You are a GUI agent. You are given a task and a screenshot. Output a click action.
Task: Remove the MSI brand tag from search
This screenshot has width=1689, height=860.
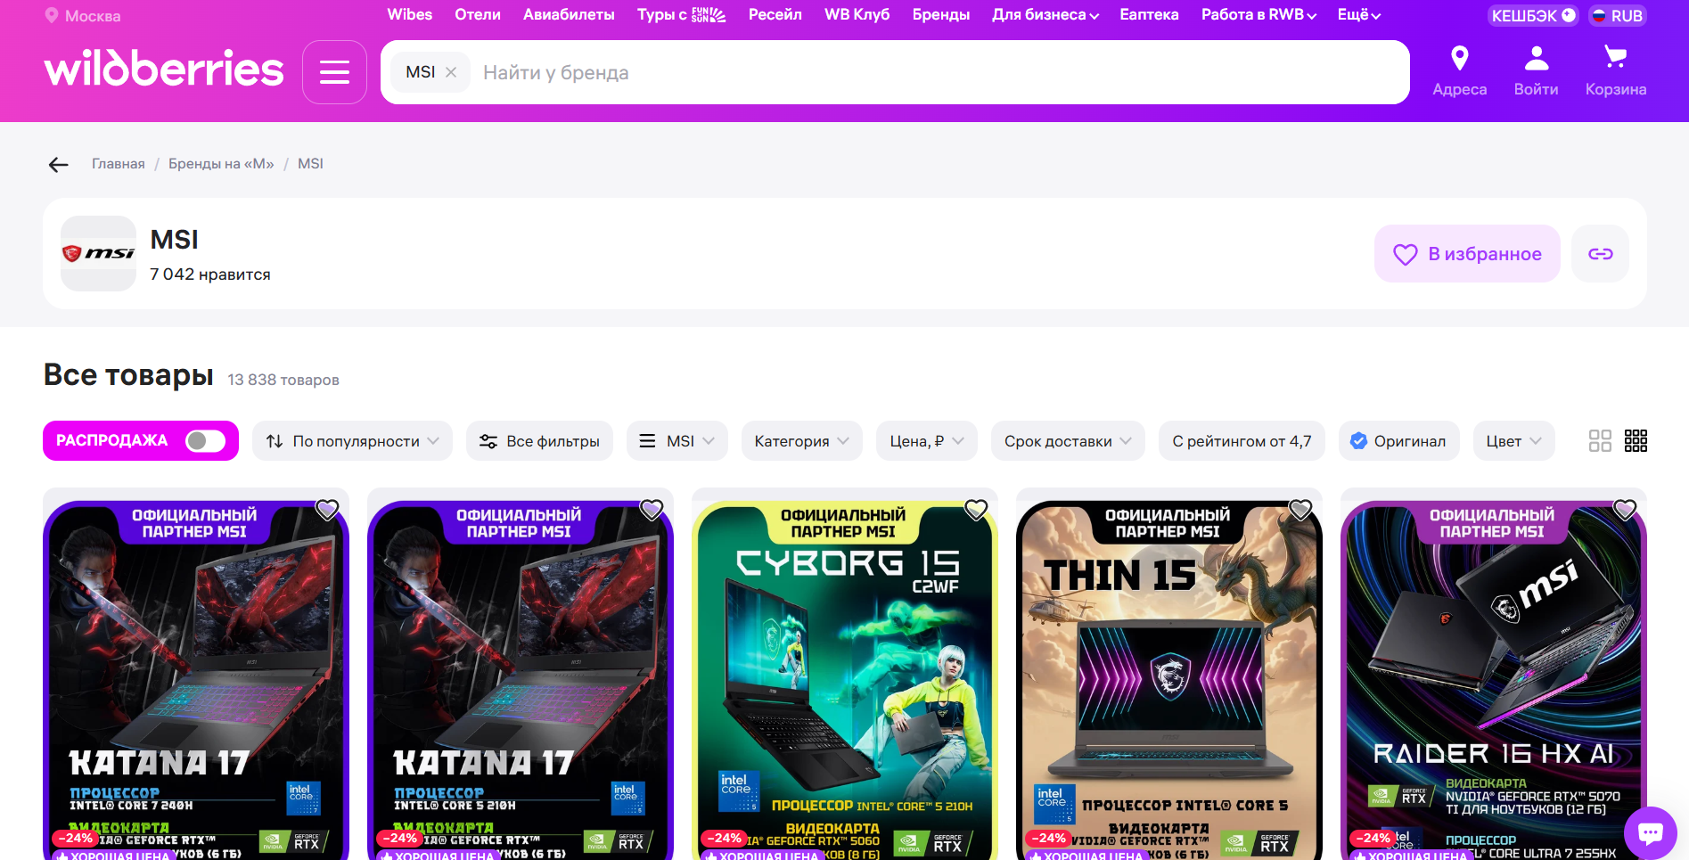click(x=451, y=72)
